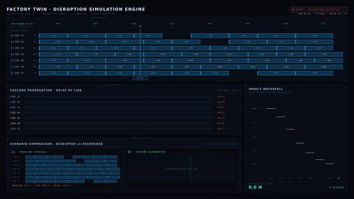Click the Scenario Comparison panel title
Screen dimensions: 354x199
point(56,144)
